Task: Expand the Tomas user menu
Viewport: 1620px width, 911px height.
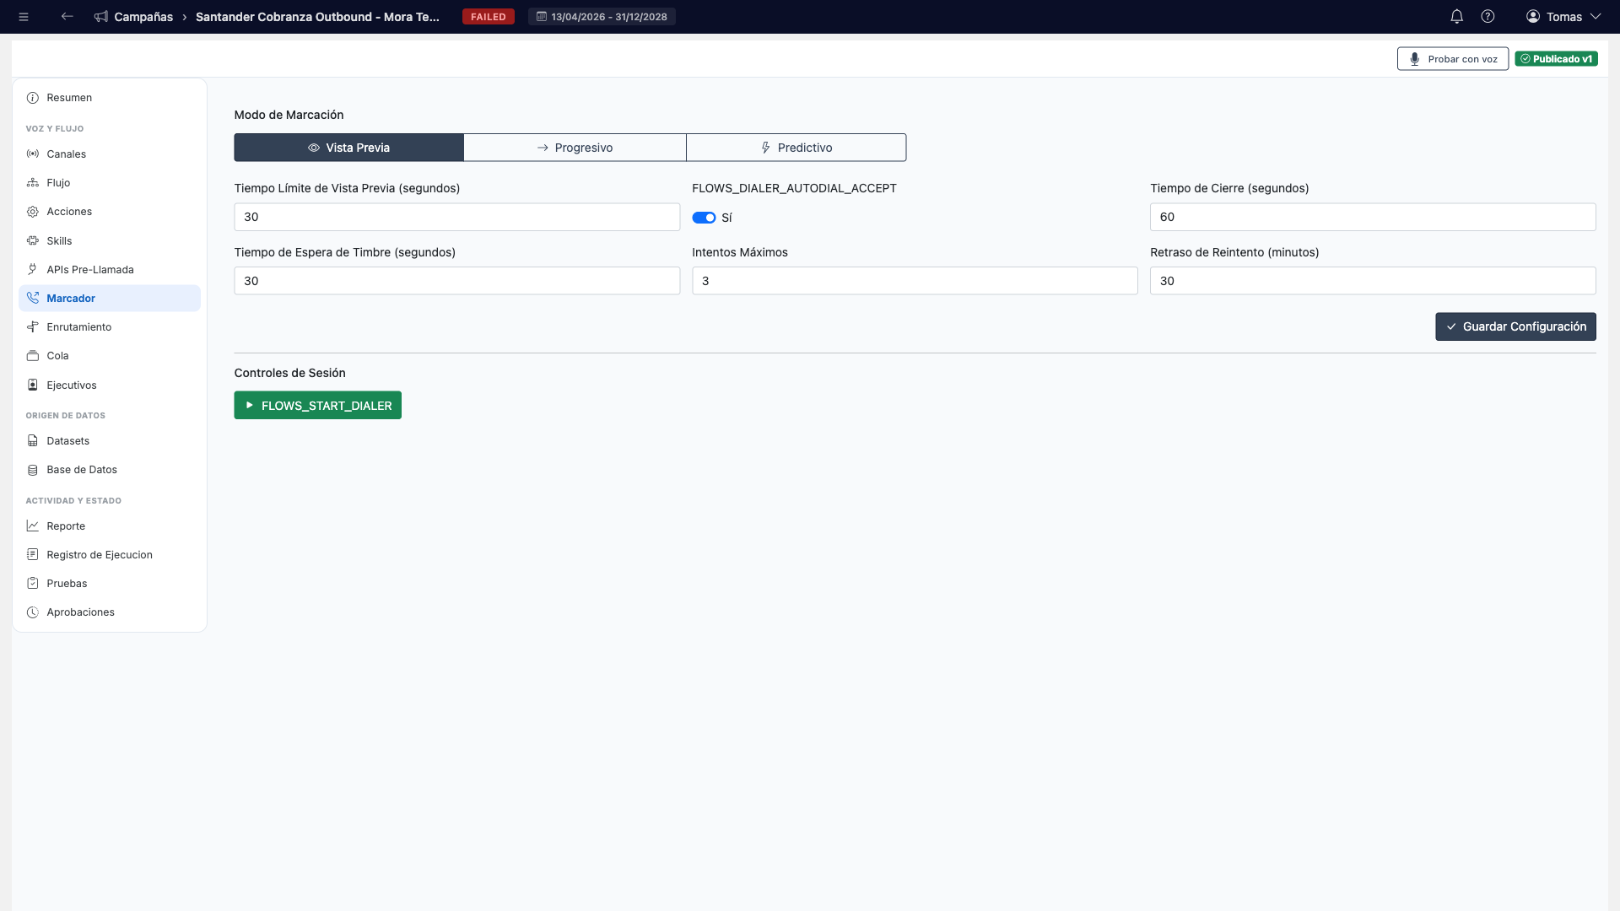Action: tap(1563, 17)
